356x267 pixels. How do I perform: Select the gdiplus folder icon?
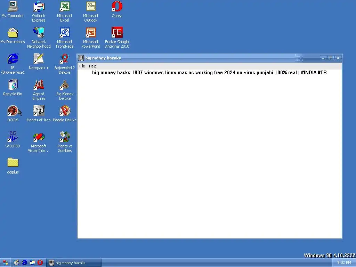13,166
